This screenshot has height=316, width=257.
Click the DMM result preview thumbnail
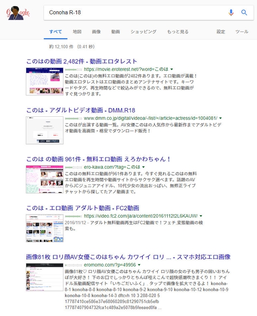pyautogui.click(x=45, y=130)
